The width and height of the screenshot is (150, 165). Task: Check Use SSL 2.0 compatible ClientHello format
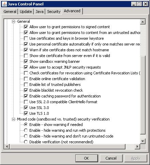pyautogui.click(x=26, y=102)
